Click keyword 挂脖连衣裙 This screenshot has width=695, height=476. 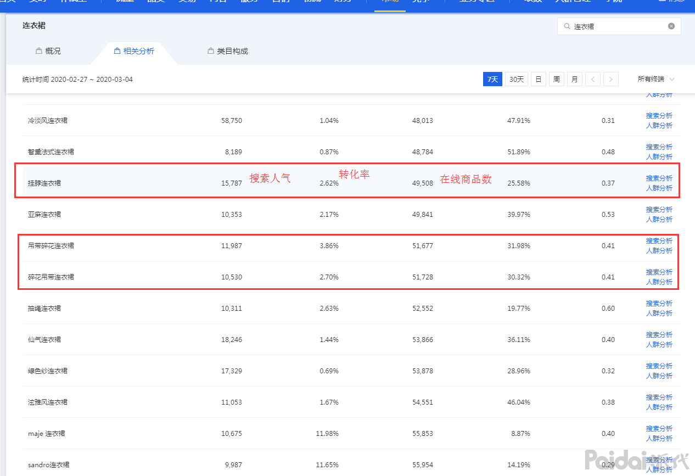[44, 183]
